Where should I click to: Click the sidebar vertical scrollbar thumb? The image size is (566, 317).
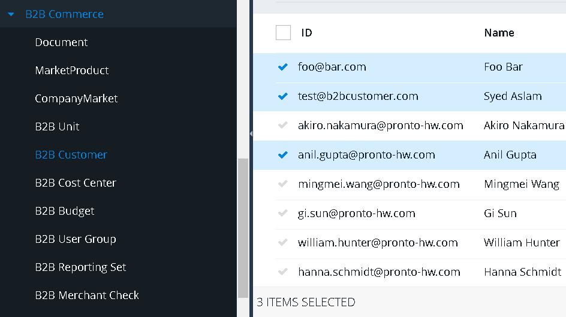[243, 228]
